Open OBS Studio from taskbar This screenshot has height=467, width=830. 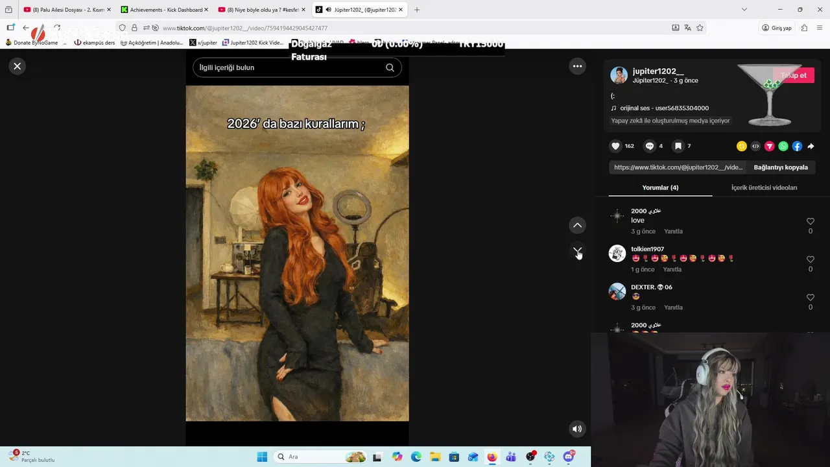[530, 457]
